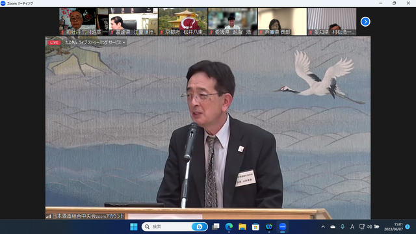
Task: Open network settings tray icon
Action: (361, 227)
